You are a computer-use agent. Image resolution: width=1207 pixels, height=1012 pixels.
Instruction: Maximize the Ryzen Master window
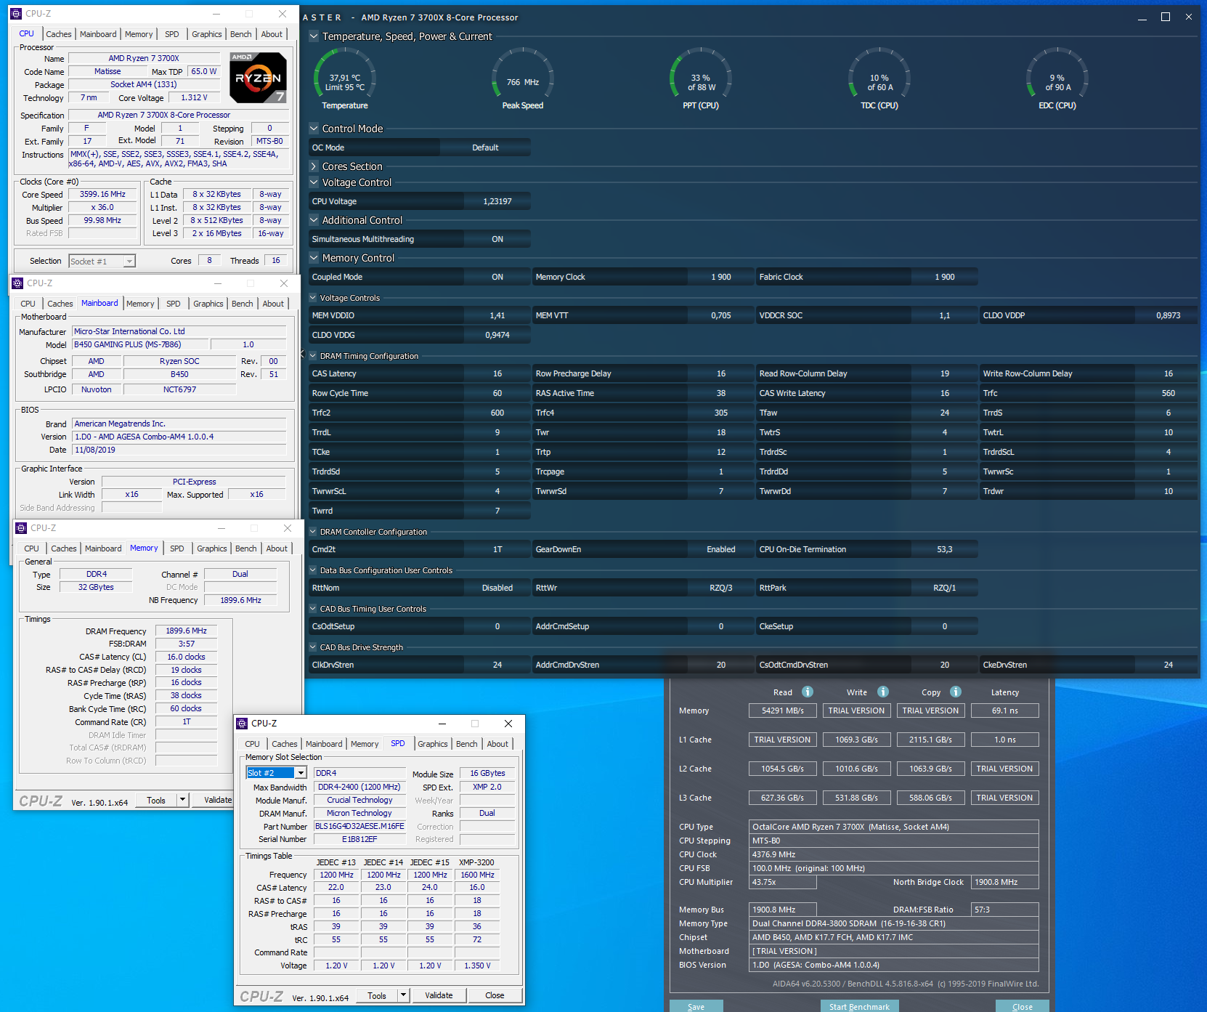point(1166,17)
